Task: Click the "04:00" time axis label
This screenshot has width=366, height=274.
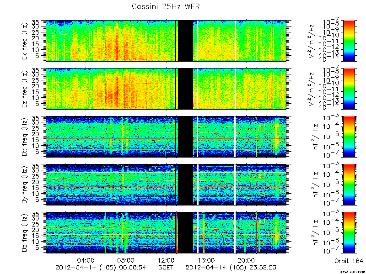Action: point(86,260)
